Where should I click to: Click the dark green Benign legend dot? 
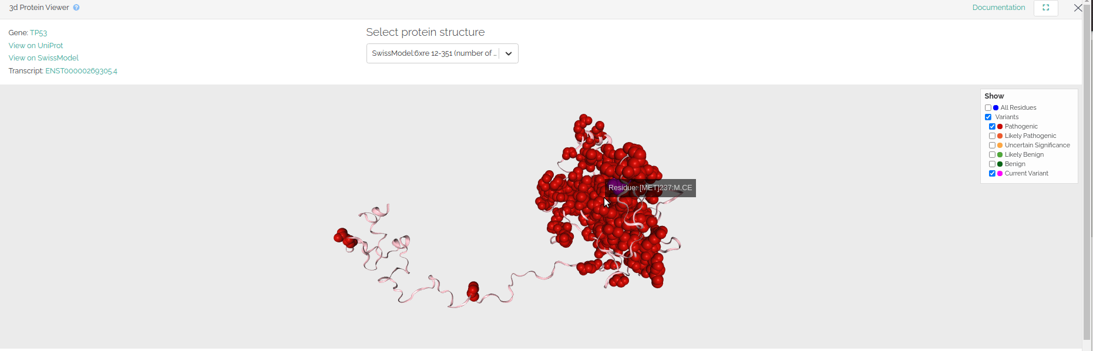point(1000,164)
